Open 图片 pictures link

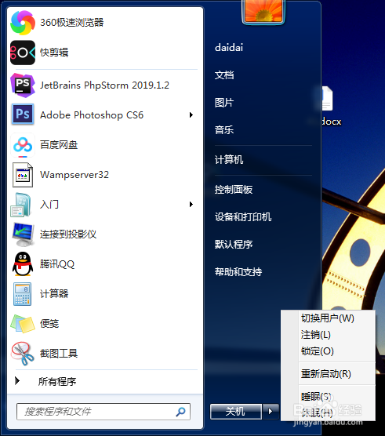point(224,103)
